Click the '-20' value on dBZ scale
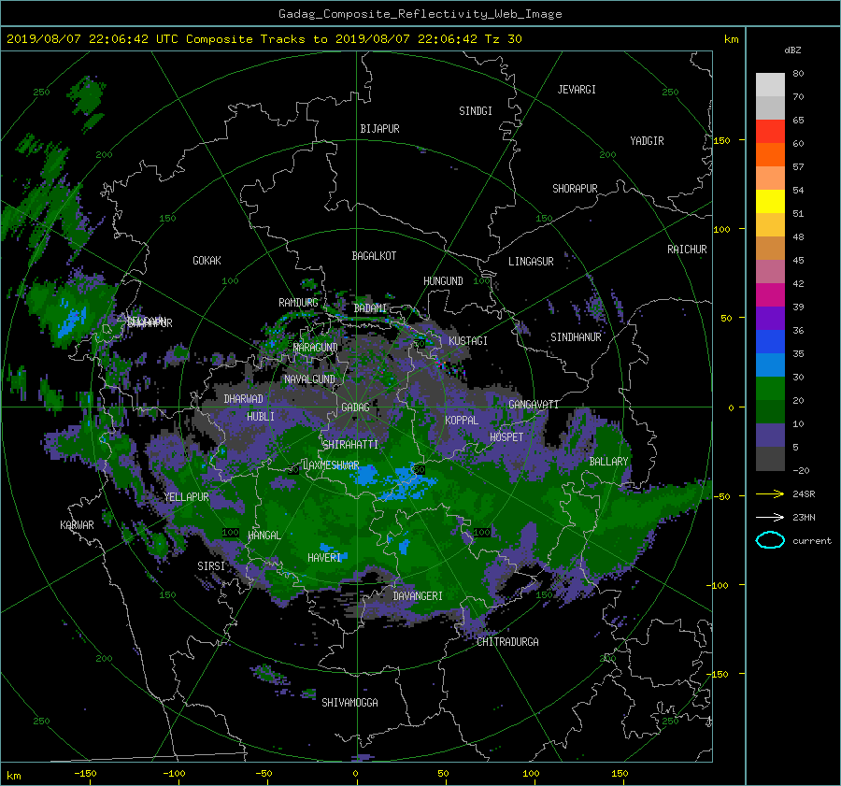Image resolution: width=841 pixels, height=786 pixels. coord(801,470)
